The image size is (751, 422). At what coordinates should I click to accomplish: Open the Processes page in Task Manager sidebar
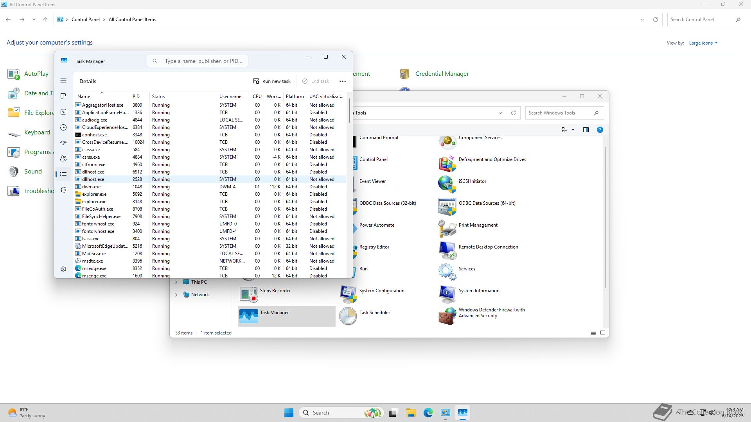pos(63,96)
